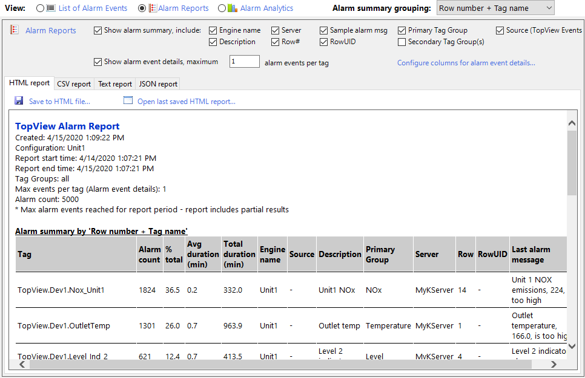The image size is (585, 378).
Task: Toggle Show alarm event details checkbox
Action: pos(97,62)
